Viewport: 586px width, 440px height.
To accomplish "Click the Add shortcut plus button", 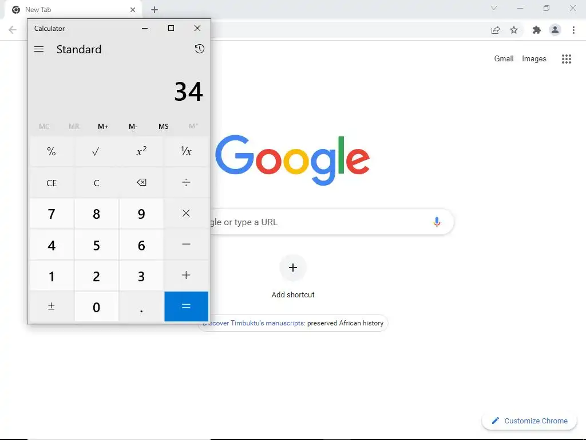I will coord(293,268).
